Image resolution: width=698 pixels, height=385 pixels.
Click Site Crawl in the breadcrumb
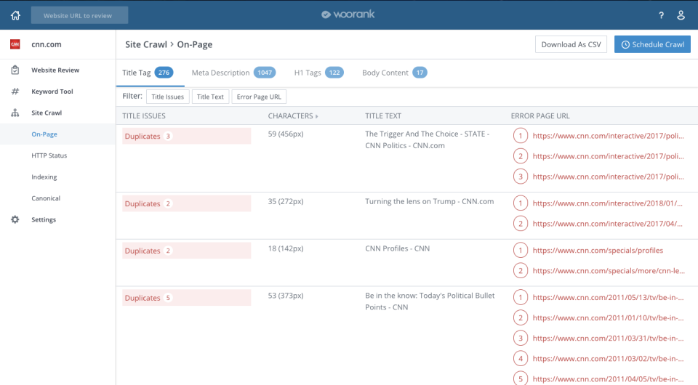pyautogui.click(x=146, y=44)
